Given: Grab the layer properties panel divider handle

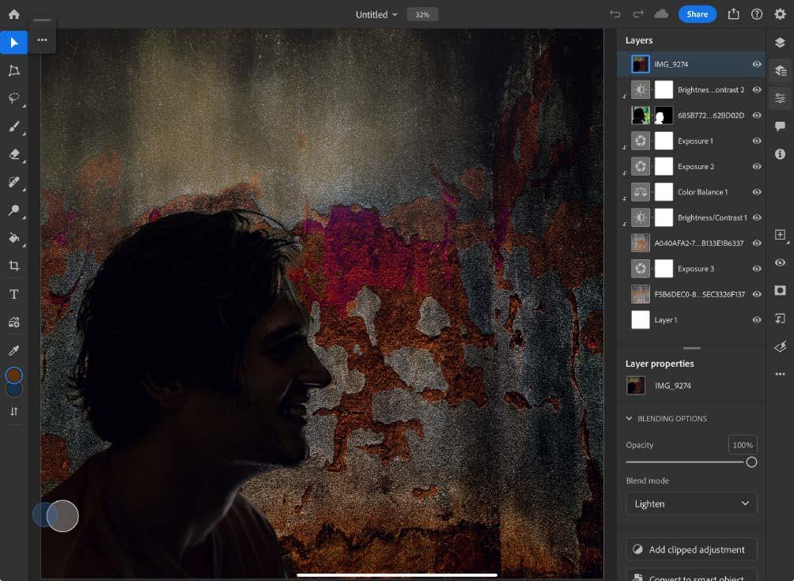Looking at the screenshot, I should 691,348.
